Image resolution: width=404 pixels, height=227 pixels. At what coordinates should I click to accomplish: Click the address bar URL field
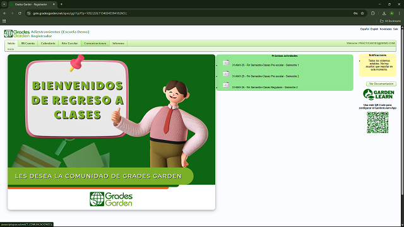click(191, 13)
